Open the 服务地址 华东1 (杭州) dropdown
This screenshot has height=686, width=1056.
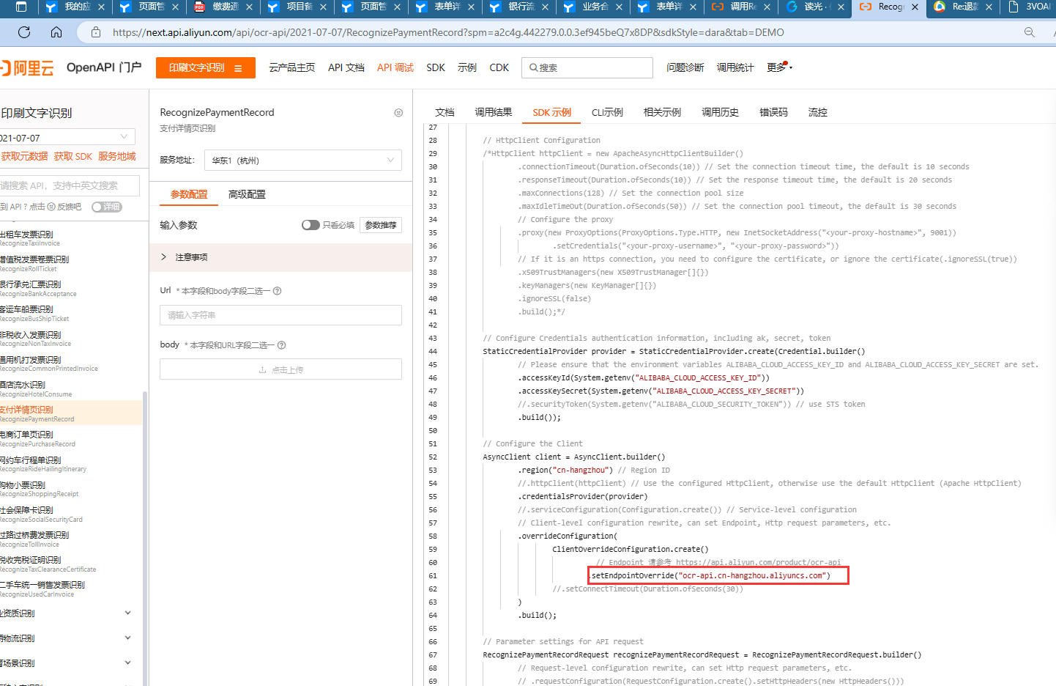point(303,161)
